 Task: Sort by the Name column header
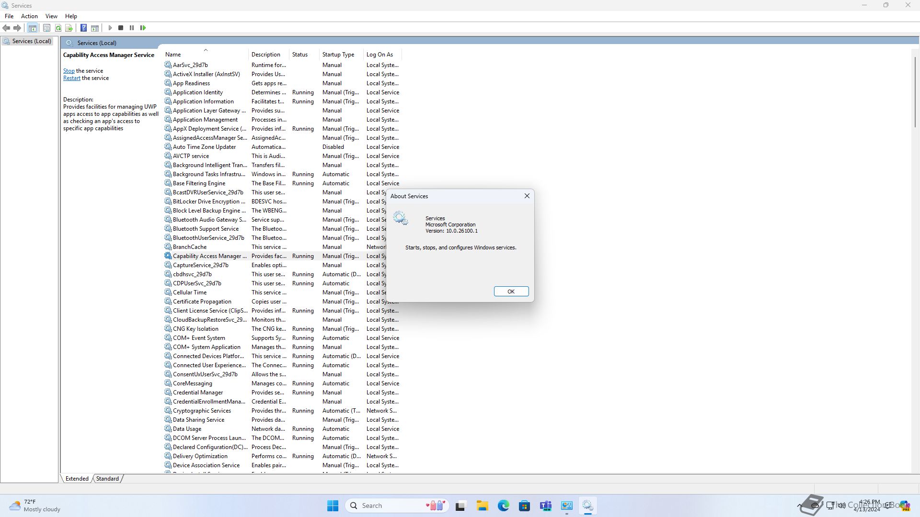[205, 55]
